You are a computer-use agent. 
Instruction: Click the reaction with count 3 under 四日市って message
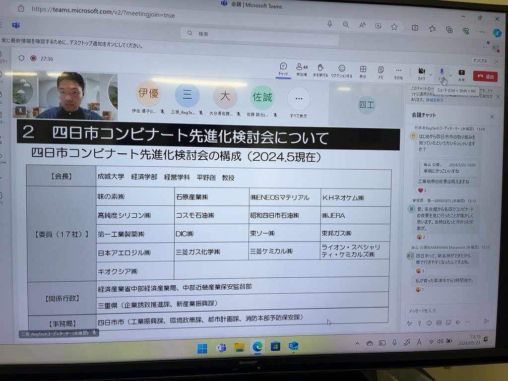tap(420, 270)
